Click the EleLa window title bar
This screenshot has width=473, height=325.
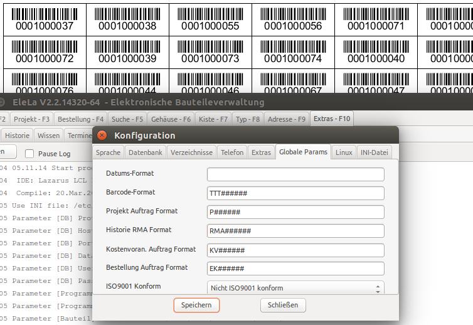click(x=236, y=102)
